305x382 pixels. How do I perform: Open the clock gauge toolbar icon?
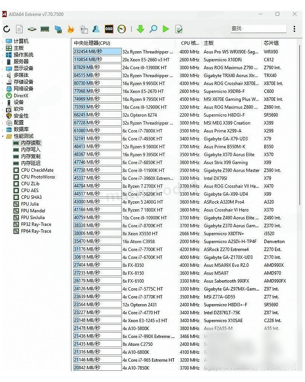click(122, 29)
